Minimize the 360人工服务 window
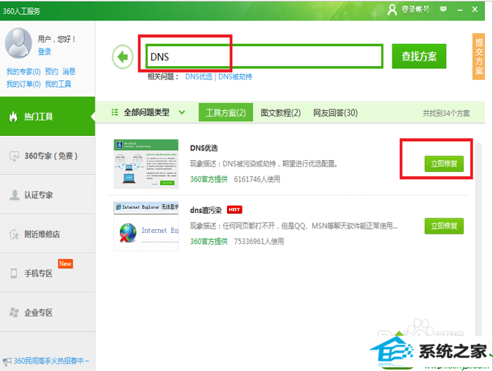This screenshot has height=371, width=493. point(460,10)
